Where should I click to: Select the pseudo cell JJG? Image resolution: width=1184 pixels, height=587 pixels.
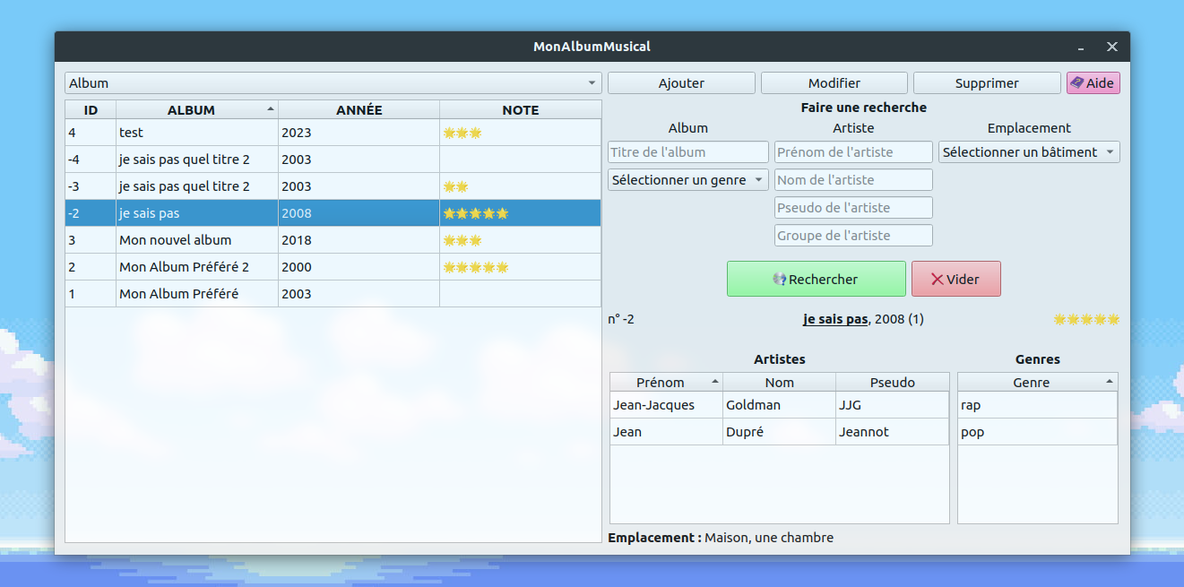click(x=892, y=405)
